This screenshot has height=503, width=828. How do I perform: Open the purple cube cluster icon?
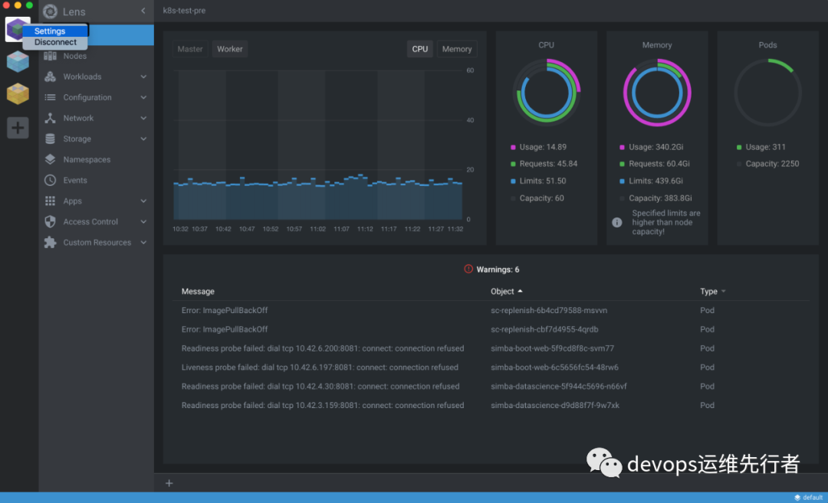pyautogui.click(x=16, y=30)
